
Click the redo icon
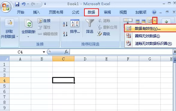[x=33, y=4]
